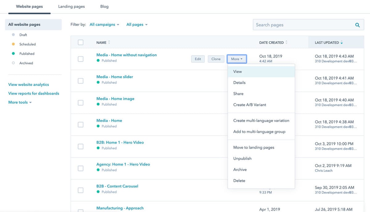
Task: Open View website analytics link
Action: tap(29, 84)
